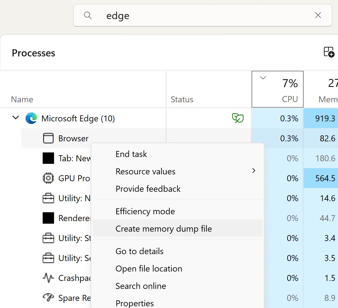The image size is (338, 308).
Task: Click the Utility: Se toolbox icon
Action: point(48,258)
